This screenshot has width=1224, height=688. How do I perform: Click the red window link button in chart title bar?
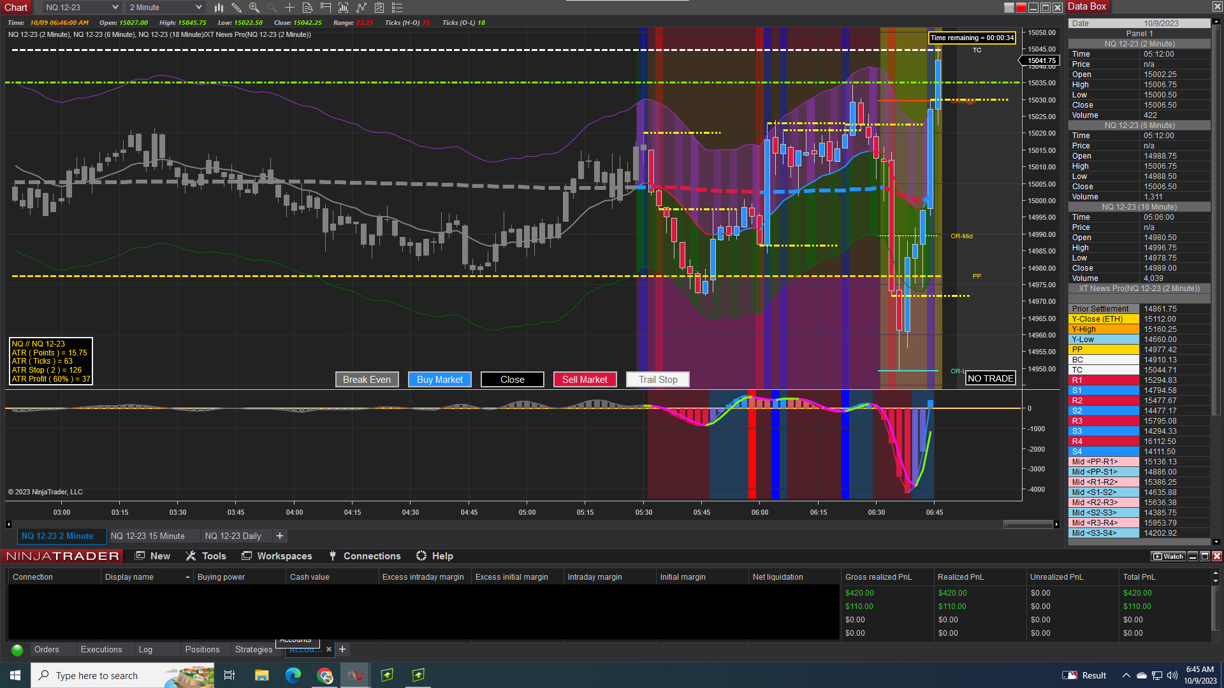[x=1021, y=8]
